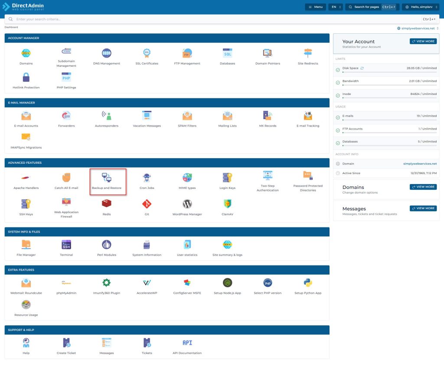
Task: Open ClamAV
Action: coord(227,207)
